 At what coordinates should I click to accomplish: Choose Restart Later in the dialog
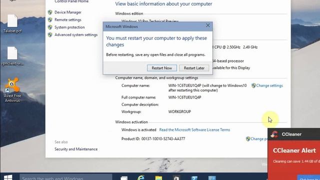point(194,68)
